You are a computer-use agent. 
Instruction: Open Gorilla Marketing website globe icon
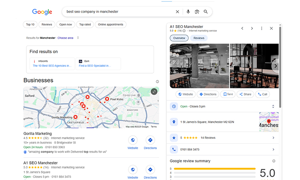[x=133, y=140]
